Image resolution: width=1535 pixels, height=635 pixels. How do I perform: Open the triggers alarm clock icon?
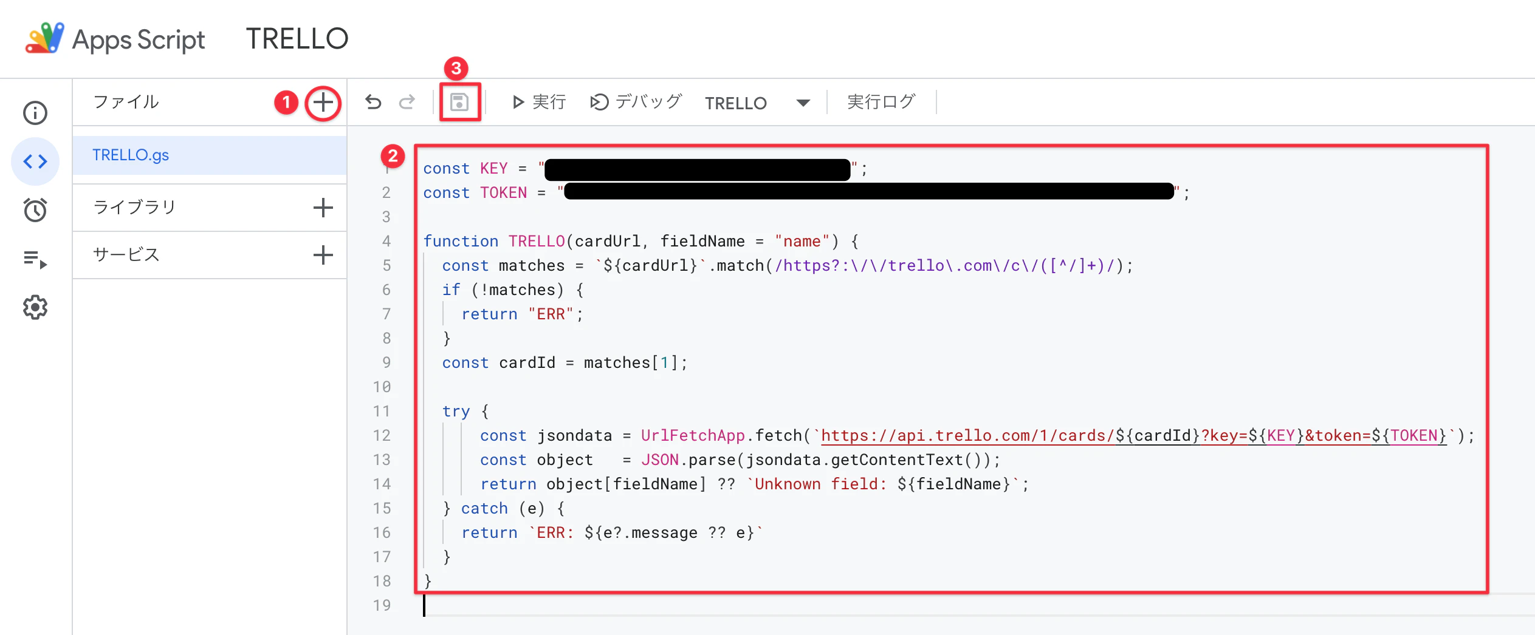(35, 210)
